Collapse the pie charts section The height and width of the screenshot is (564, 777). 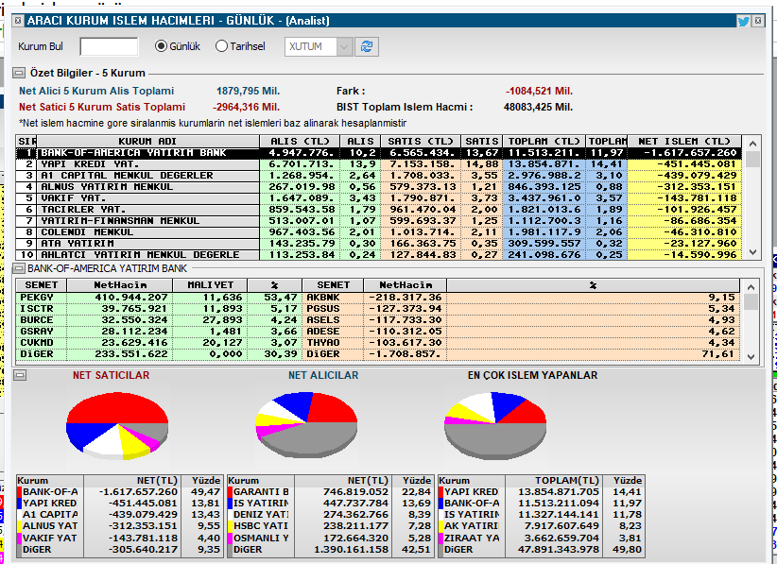pos(20,375)
